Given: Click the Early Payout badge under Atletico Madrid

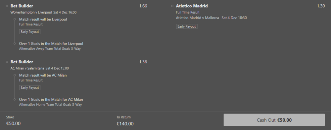Looking at the screenshot, I should click(x=187, y=26).
